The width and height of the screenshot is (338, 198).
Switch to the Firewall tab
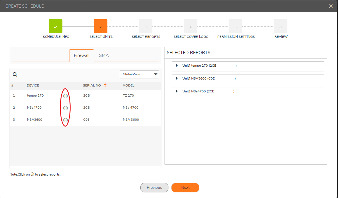[82, 55]
